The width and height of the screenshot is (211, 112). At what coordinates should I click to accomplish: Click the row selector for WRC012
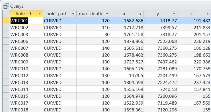pos(6,75)
